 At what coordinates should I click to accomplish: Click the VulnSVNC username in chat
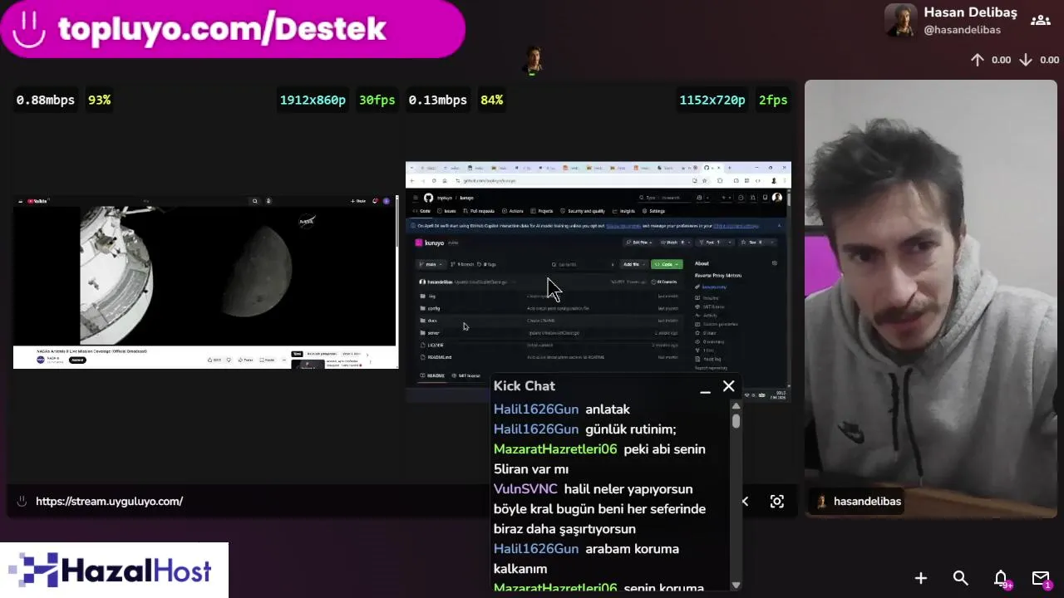pyautogui.click(x=525, y=489)
